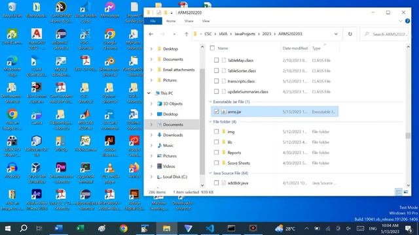
Task: Open the Dreamweaver desktop shortcut
Action: [x=61, y=172]
